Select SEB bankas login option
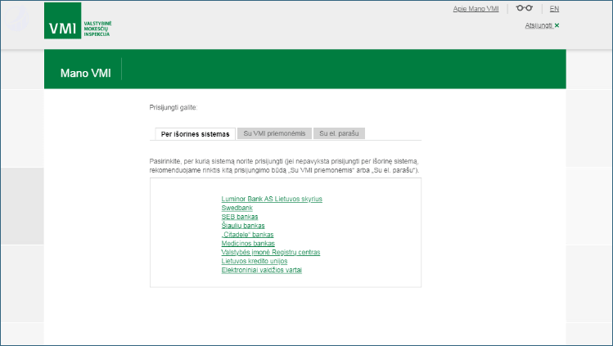The width and height of the screenshot is (613, 346). pos(240,217)
